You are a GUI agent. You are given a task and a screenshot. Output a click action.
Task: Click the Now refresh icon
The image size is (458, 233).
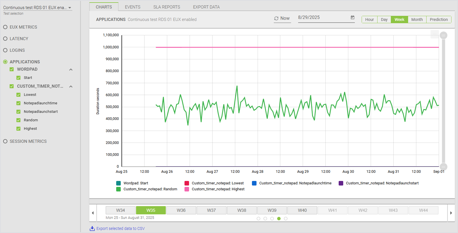coord(276,18)
